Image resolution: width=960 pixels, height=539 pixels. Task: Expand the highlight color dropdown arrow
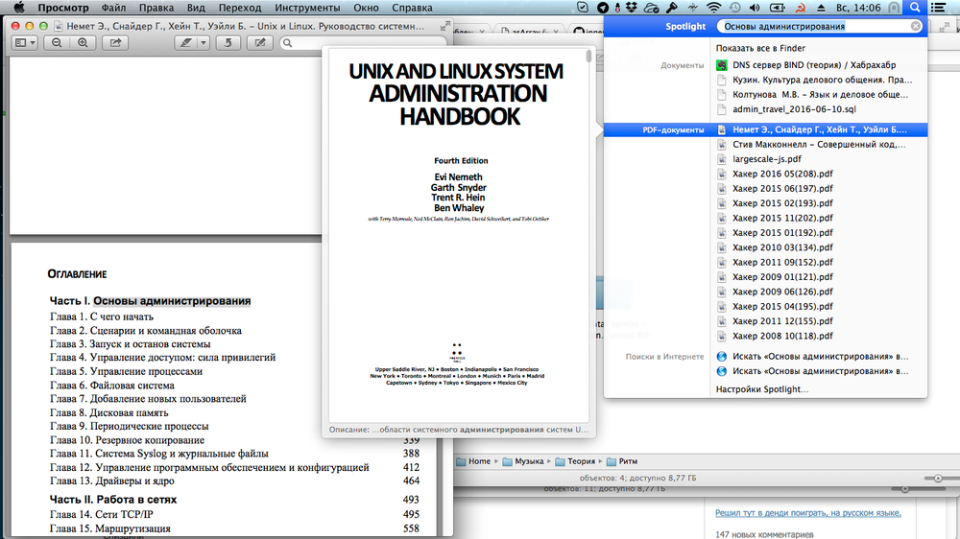[203, 43]
